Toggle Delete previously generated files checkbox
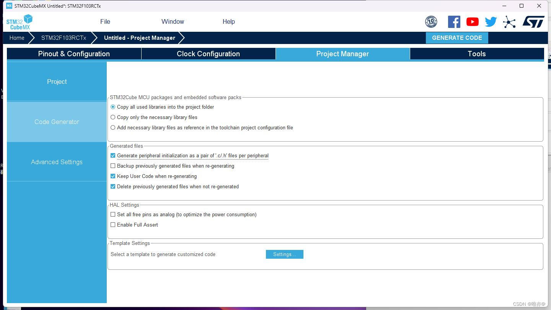This screenshot has width=551, height=310. (x=113, y=186)
